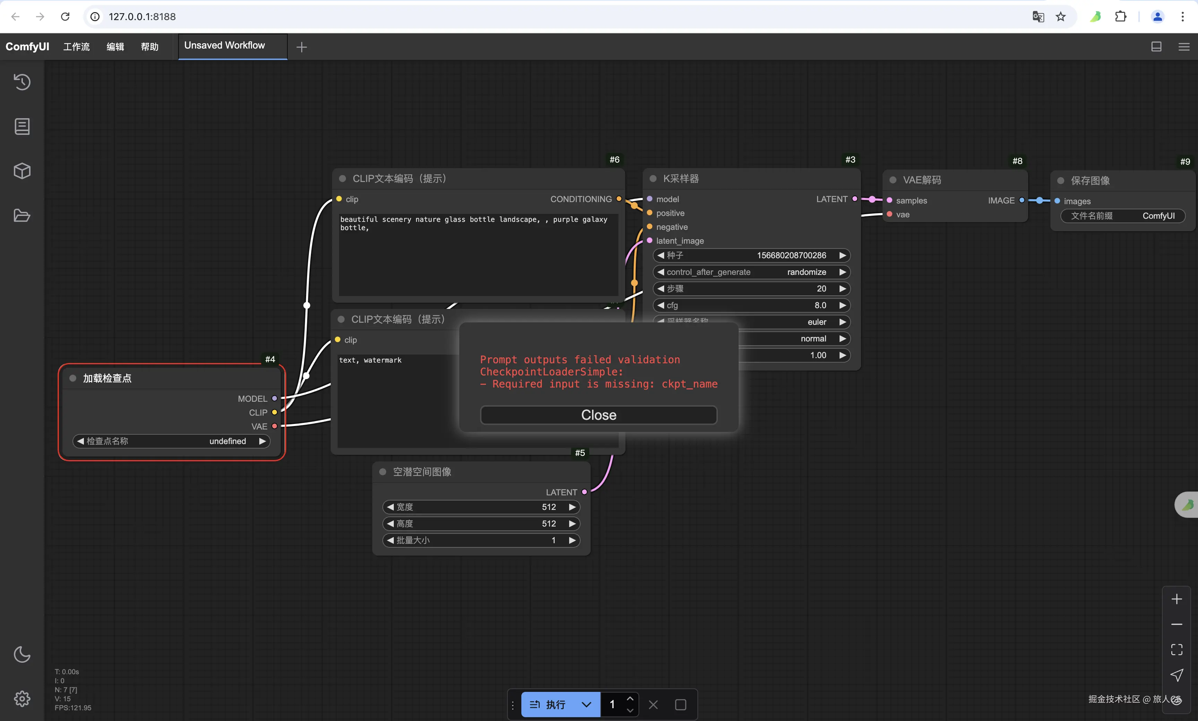
Task: Open the queue history sidebar icon
Action: coord(22,82)
